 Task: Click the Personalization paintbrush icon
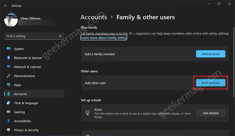click(x=9, y=76)
